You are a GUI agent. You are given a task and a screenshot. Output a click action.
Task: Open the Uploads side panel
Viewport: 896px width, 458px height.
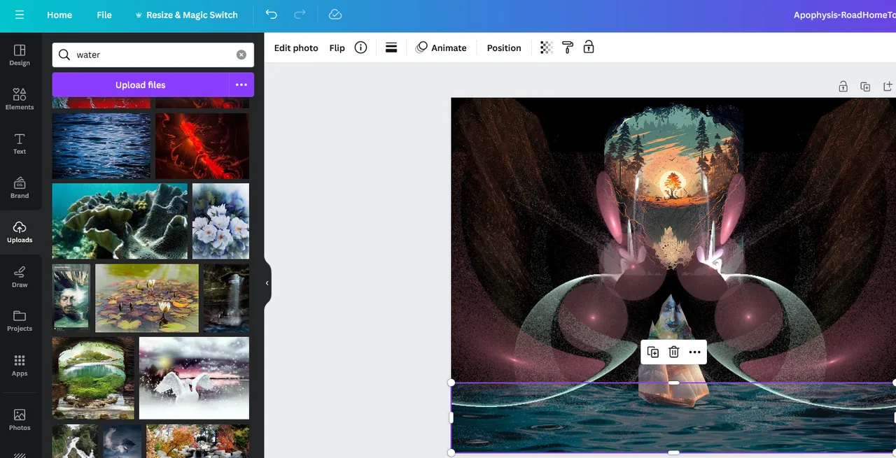tap(20, 232)
